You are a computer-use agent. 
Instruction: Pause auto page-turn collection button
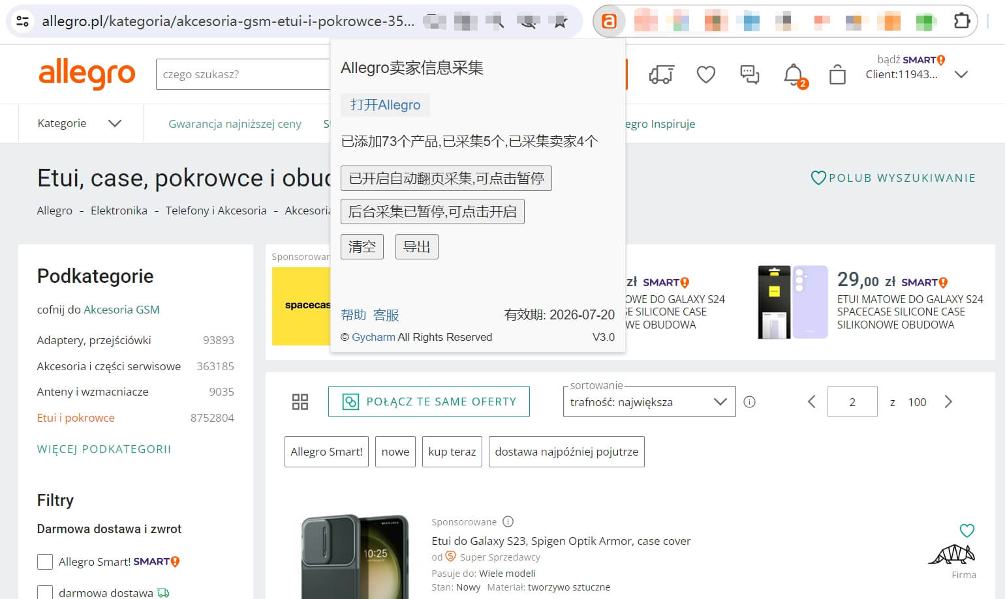pos(446,178)
